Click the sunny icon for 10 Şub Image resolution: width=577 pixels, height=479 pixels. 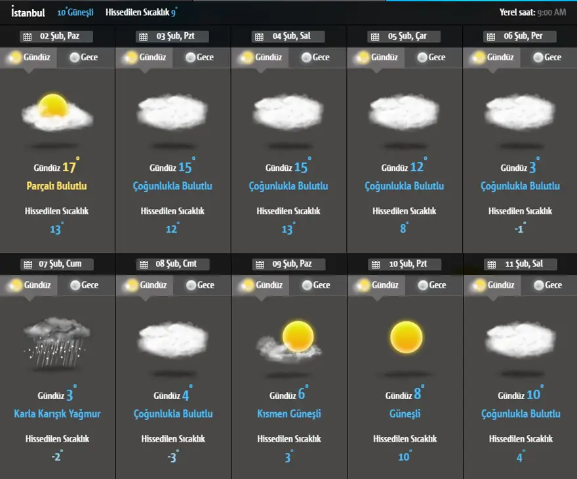click(x=407, y=338)
